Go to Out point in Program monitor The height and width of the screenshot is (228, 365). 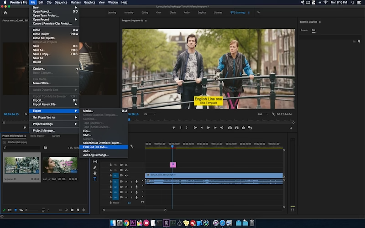(222, 128)
